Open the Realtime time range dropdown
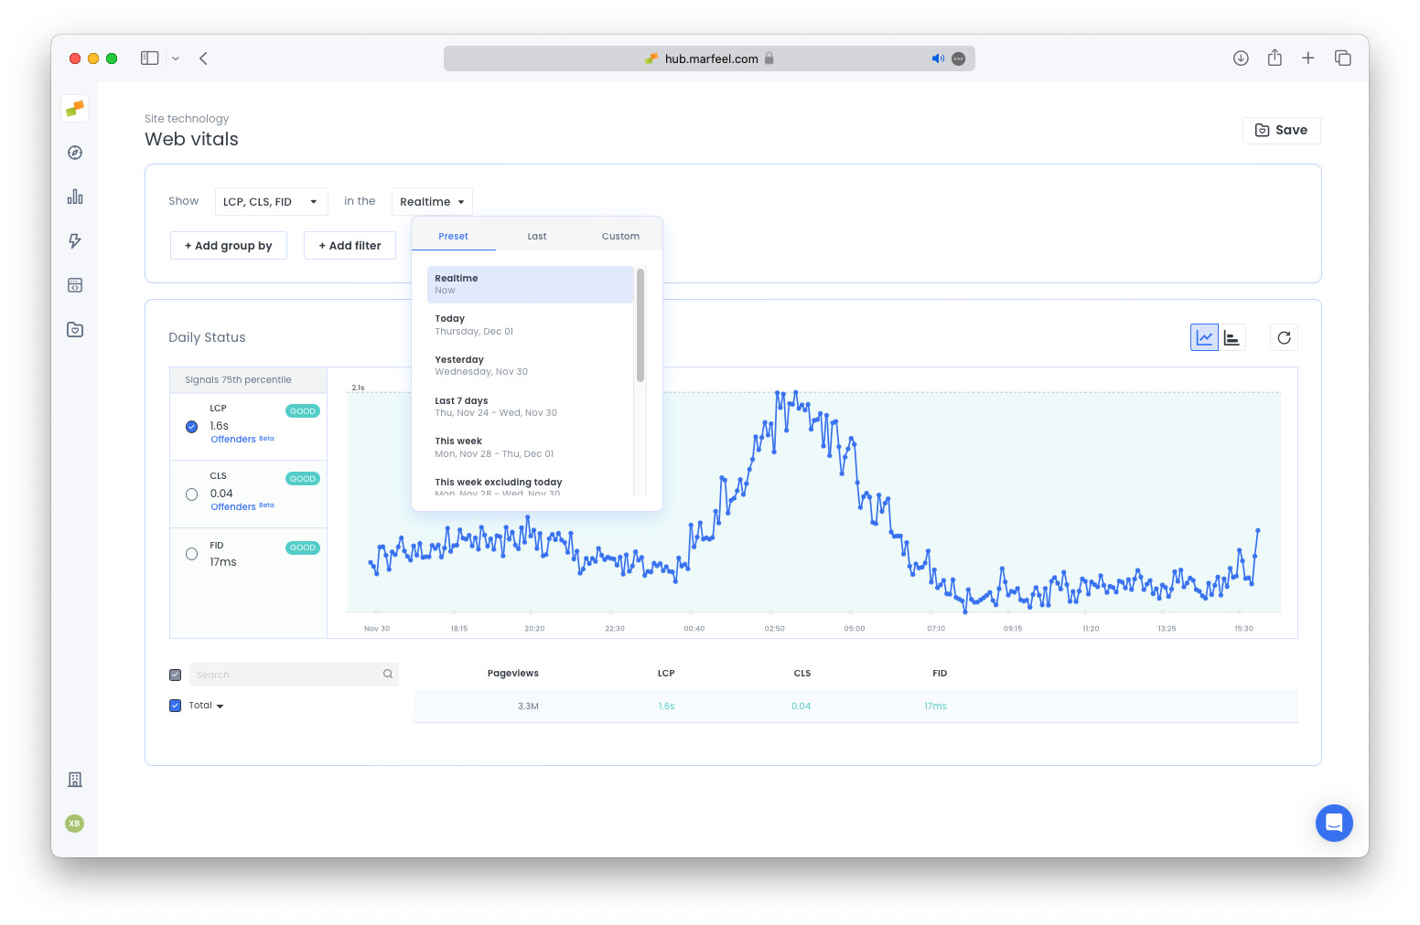The height and width of the screenshot is (925, 1420). point(432,201)
